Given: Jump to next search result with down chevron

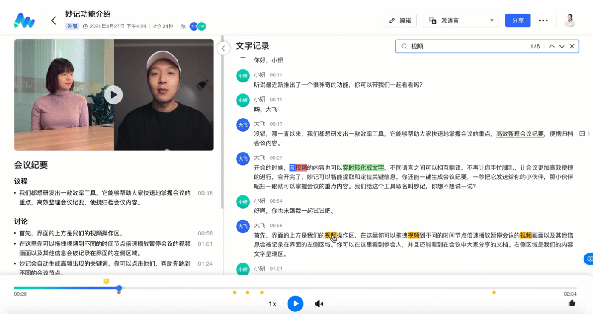Looking at the screenshot, I should (x=562, y=46).
